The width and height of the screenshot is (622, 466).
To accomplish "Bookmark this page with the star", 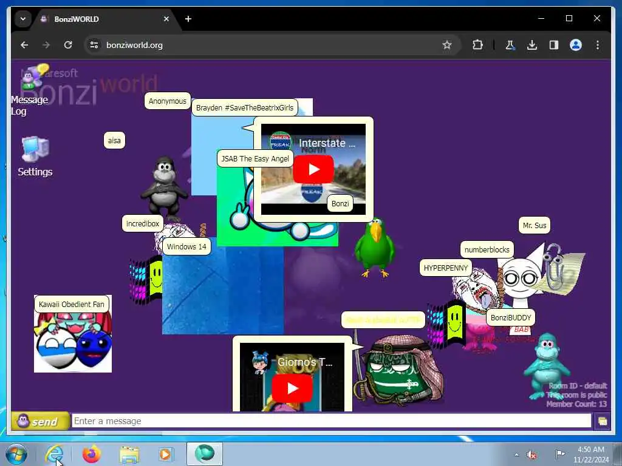I will pos(447,45).
